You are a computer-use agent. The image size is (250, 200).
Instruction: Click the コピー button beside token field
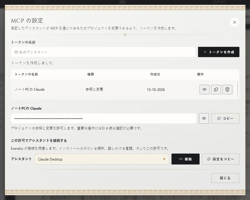225,118
